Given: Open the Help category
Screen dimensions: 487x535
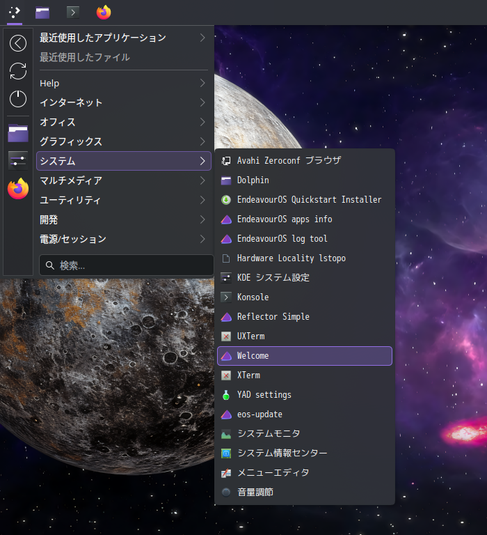Looking at the screenshot, I should click(x=124, y=83).
